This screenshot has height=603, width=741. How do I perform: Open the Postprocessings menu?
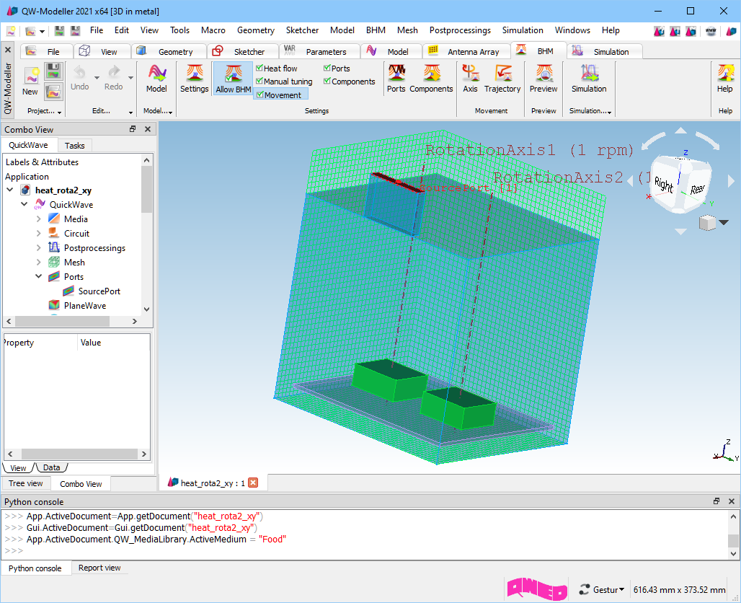459,30
